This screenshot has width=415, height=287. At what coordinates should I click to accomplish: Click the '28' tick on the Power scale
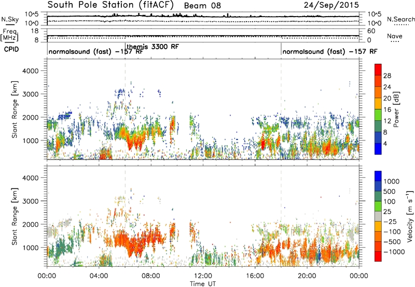[x=387, y=76]
